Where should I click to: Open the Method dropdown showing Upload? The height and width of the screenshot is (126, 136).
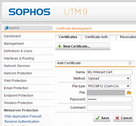pos(109,79)
